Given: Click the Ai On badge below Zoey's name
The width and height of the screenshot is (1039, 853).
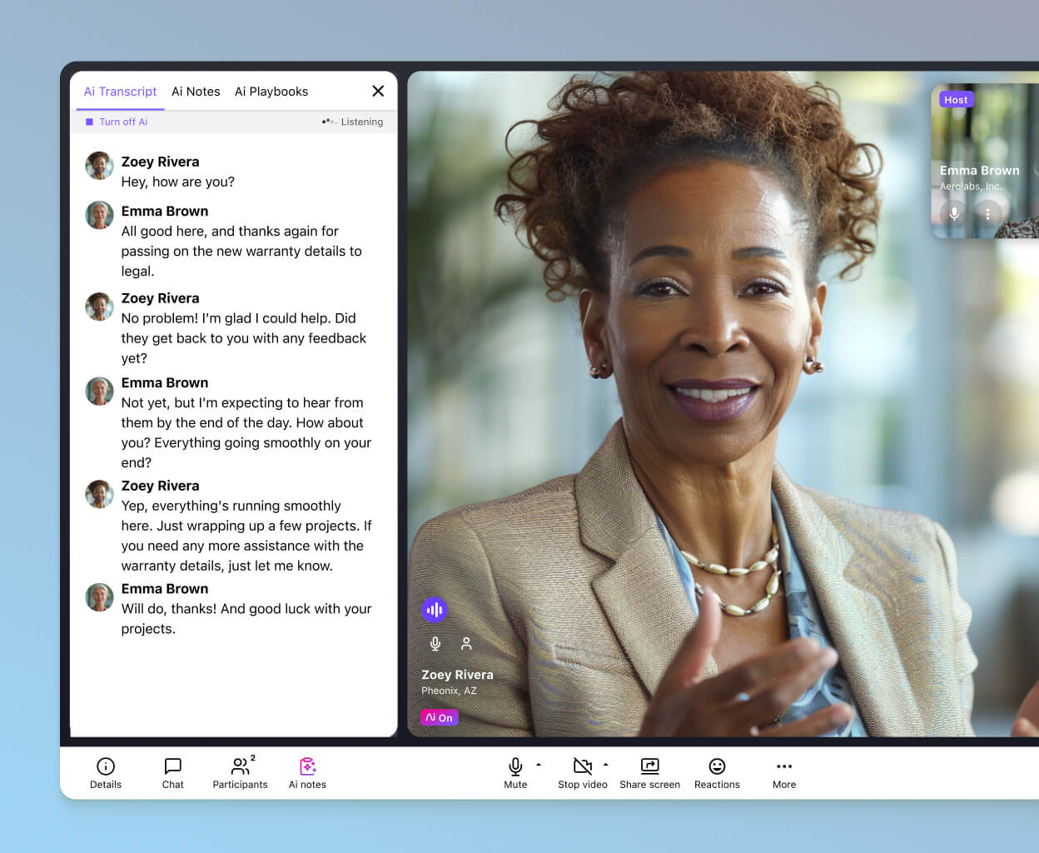Looking at the screenshot, I should pos(439,716).
